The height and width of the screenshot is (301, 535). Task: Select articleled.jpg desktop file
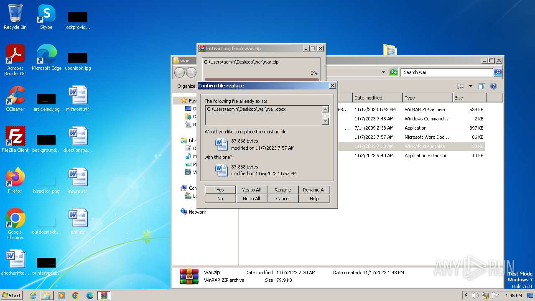pos(46,102)
